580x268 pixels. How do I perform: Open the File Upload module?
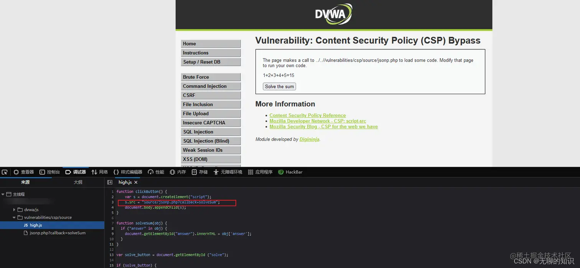211,114
